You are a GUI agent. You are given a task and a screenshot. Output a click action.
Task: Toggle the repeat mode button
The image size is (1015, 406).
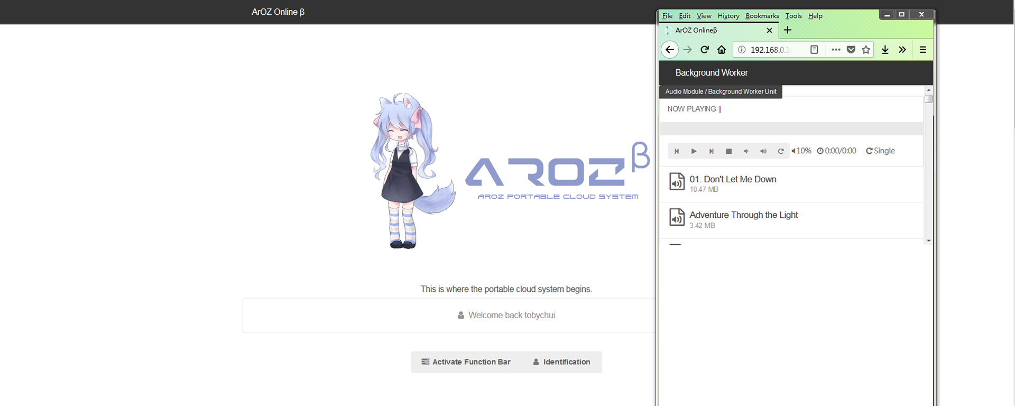pyautogui.click(x=781, y=151)
